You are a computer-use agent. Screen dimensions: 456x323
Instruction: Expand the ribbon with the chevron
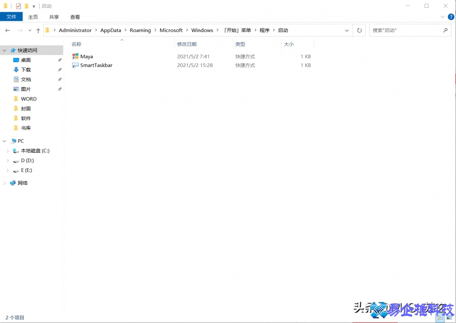click(442, 17)
